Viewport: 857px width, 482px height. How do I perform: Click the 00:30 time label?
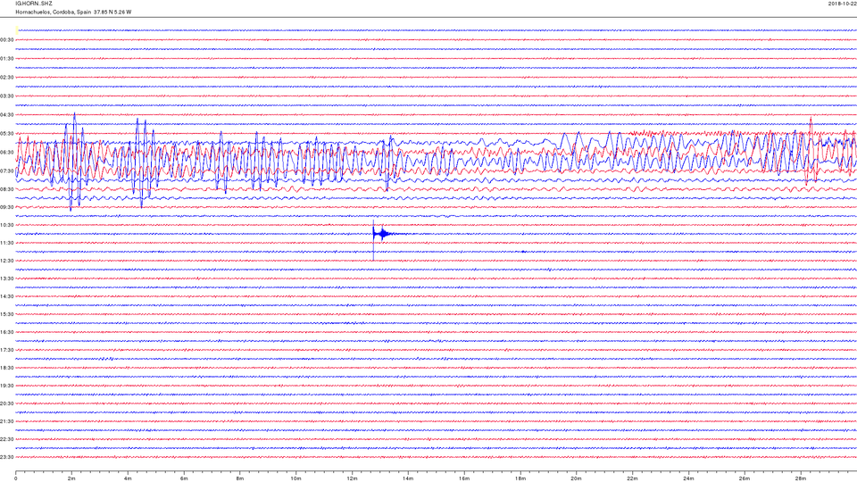(7, 40)
